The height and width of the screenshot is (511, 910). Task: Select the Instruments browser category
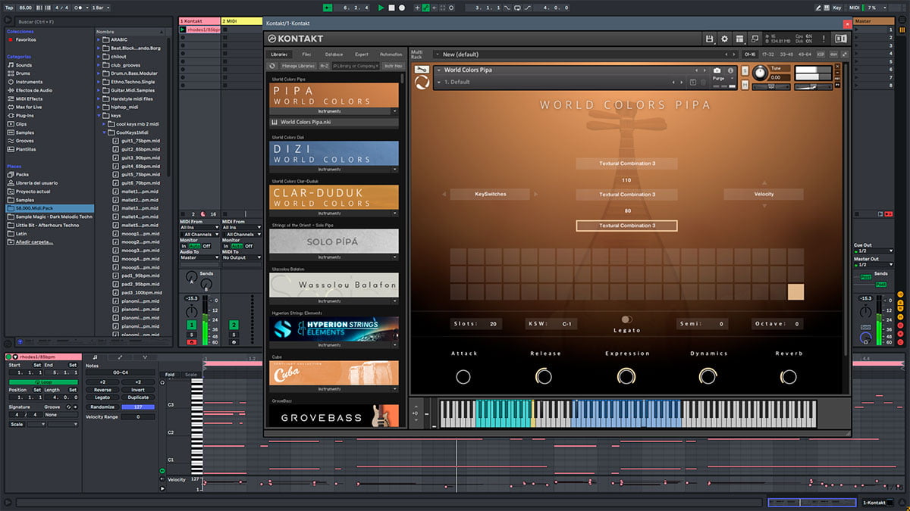click(x=29, y=82)
